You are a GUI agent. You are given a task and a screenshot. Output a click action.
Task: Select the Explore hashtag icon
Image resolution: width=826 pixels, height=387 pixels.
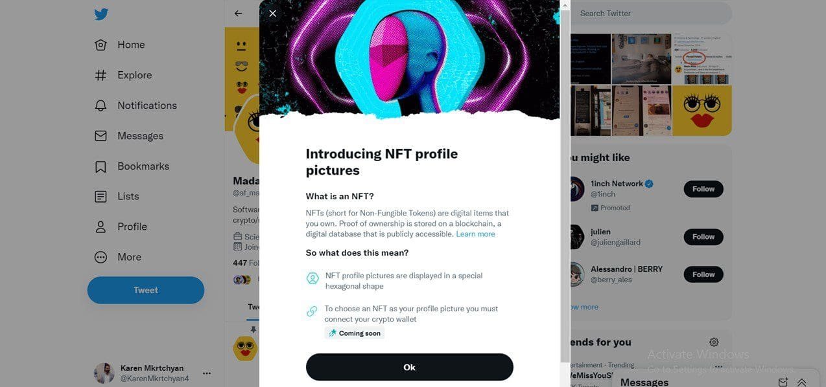pos(100,74)
